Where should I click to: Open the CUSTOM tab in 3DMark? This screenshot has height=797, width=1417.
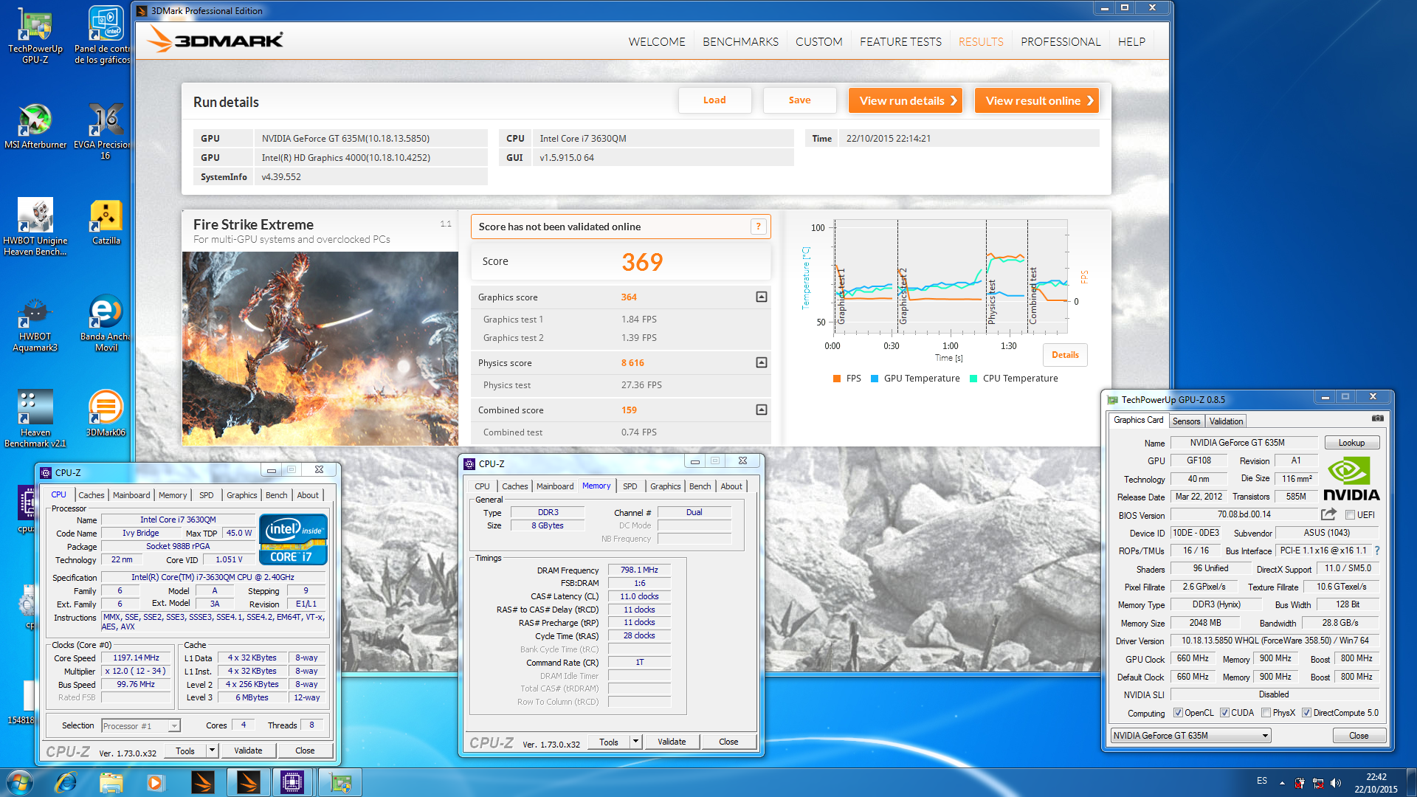pyautogui.click(x=818, y=42)
